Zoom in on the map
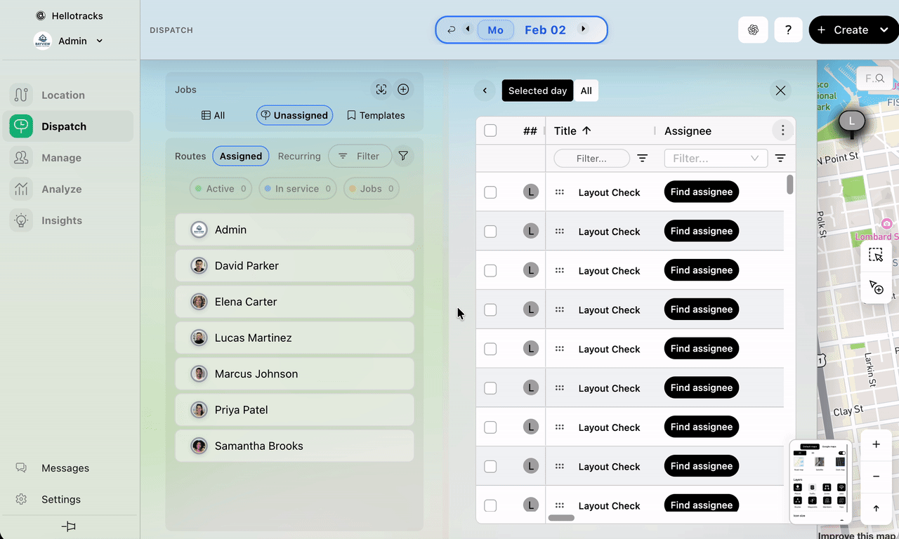Viewport: 899px width, 539px height. point(876,444)
